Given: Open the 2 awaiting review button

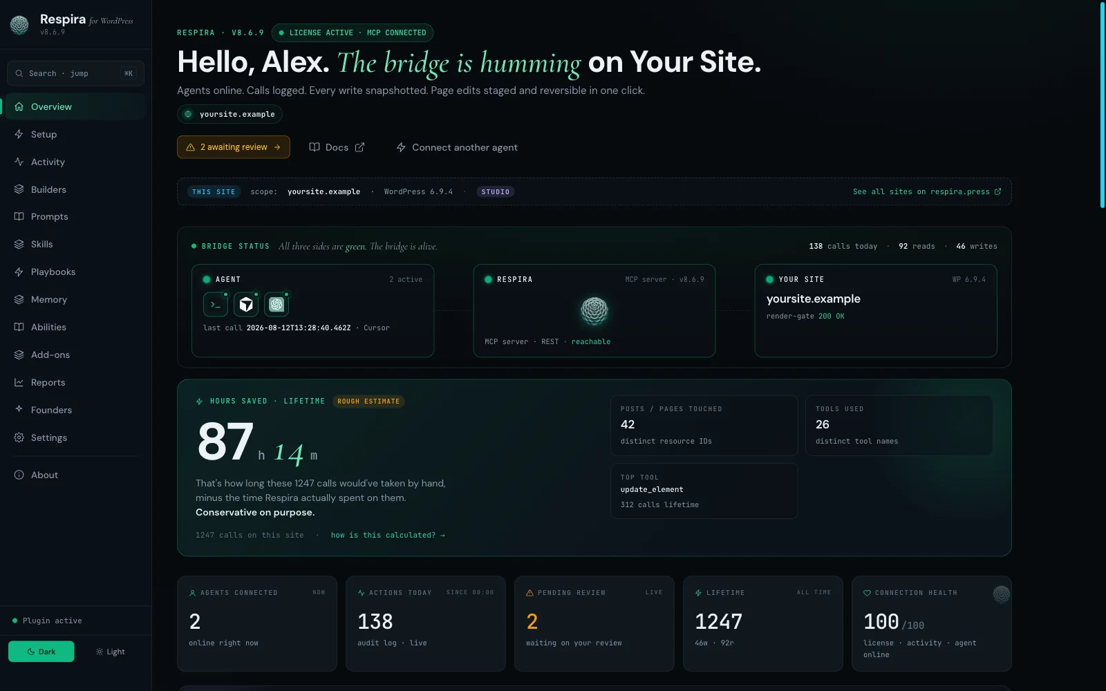Looking at the screenshot, I should pos(233,147).
